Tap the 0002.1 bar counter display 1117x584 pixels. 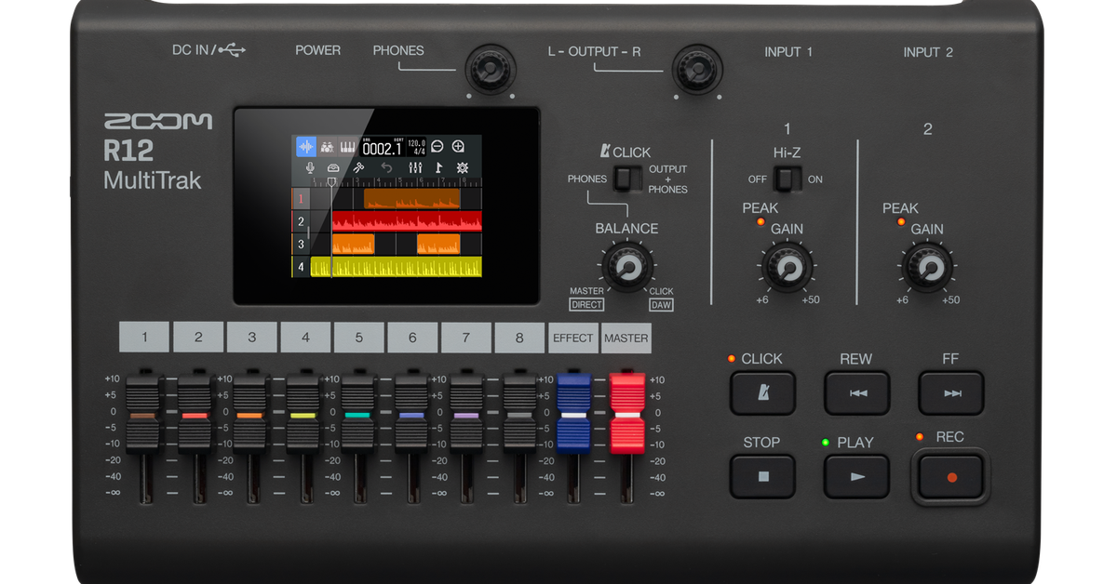point(383,147)
